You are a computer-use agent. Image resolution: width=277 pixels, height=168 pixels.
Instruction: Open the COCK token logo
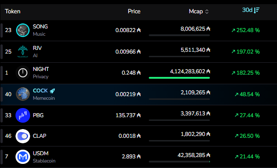23,94
